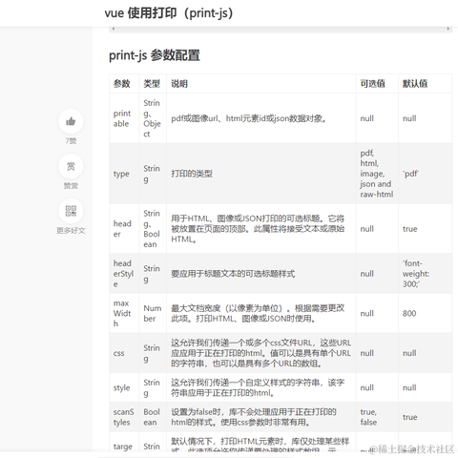
Task: Click the 更多好文 label
Action: [71, 231]
